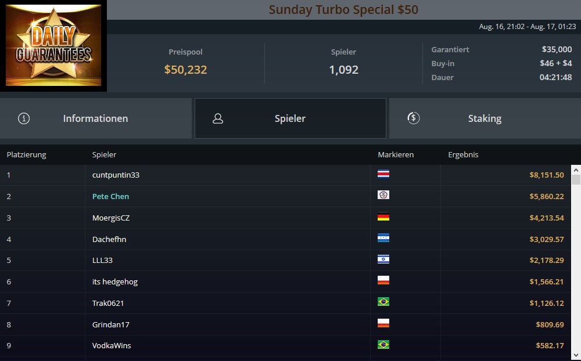The width and height of the screenshot is (581, 361).
Task: Click the Daily Guarantees tournament thumbnail
Action: pyautogui.click(x=53, y=45)
